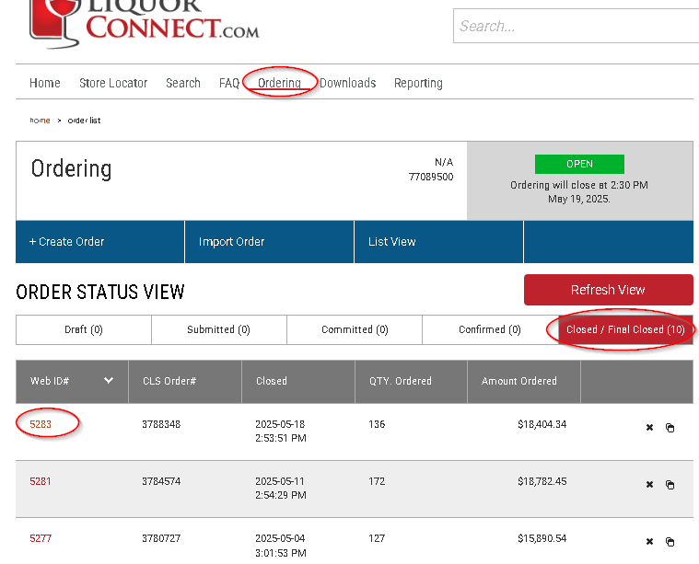Click the + Create Order button

[x=99, y=241]
